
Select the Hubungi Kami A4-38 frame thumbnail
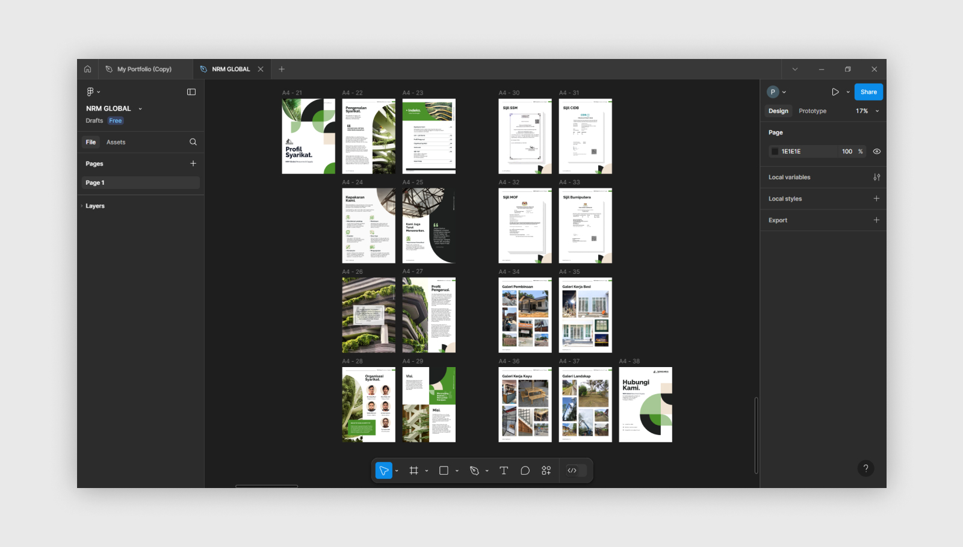[645, 404]
